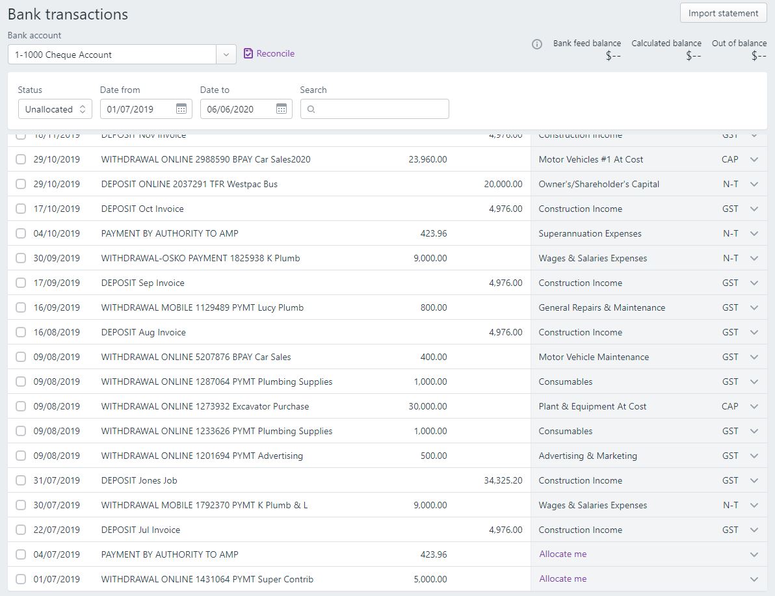Tick the checkbox for PAYMENT BY AUTHORITY TO AMP
775x596 pixels.
point(20,233)
